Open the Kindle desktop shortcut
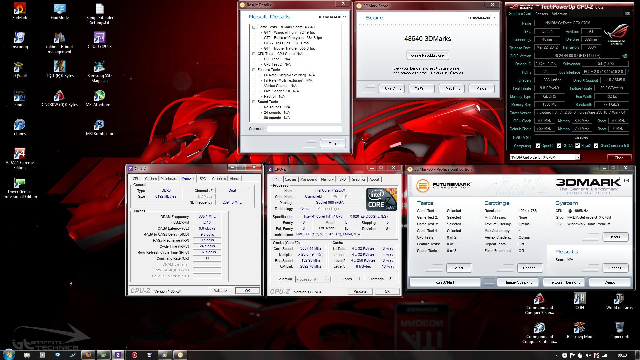The image size is (640, 360). (x=20, y=98)
